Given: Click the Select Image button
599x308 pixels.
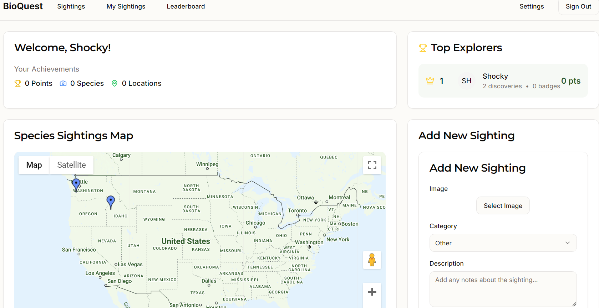Looking at the screenshot, I should click(x=503, y=205).
